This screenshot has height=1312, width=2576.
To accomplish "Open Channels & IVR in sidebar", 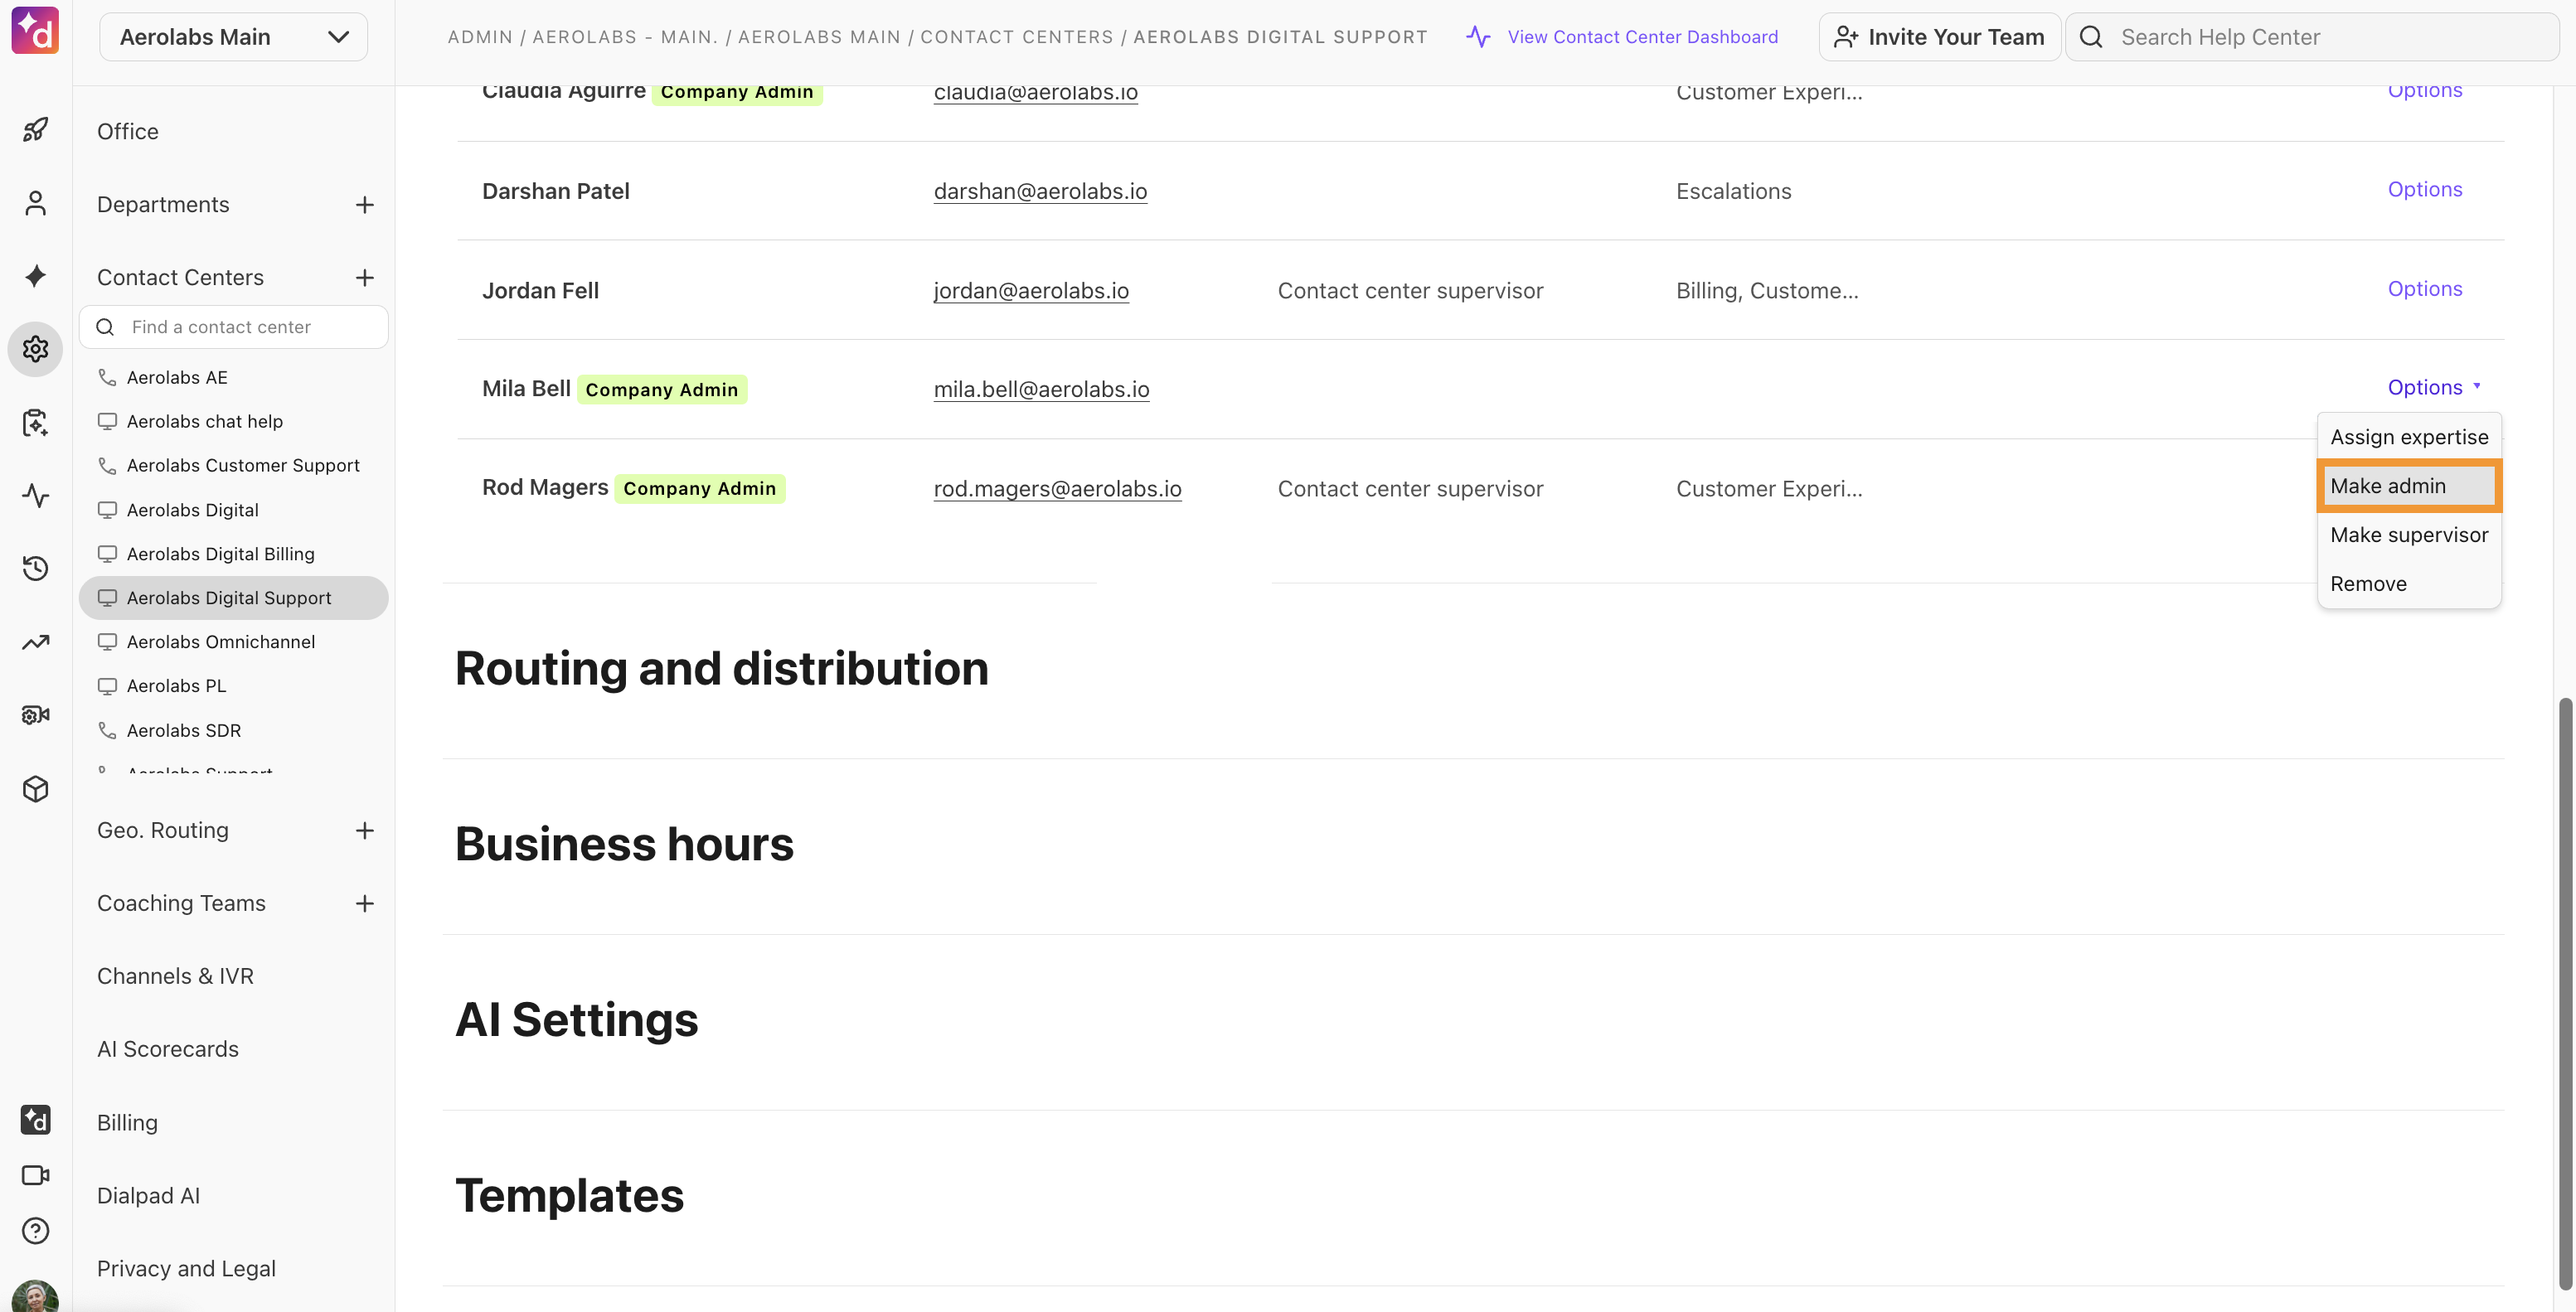I will [x=175, y=976].
